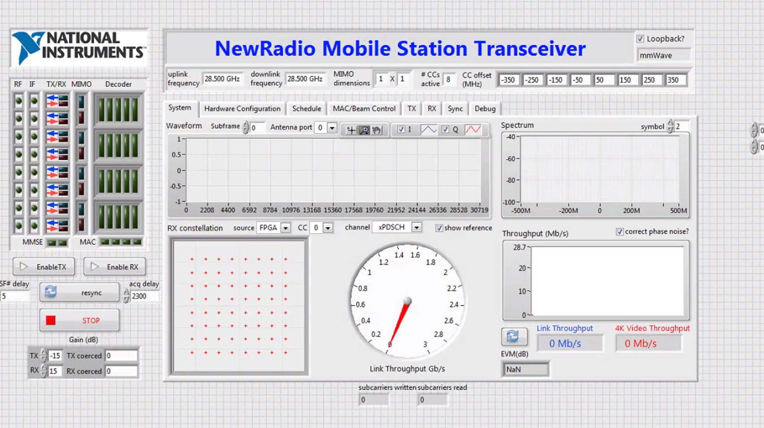Select the crosshair cursor tool on Waveform graph
Image resolution: width=764 pixels, height=428 pixels.
351,130
